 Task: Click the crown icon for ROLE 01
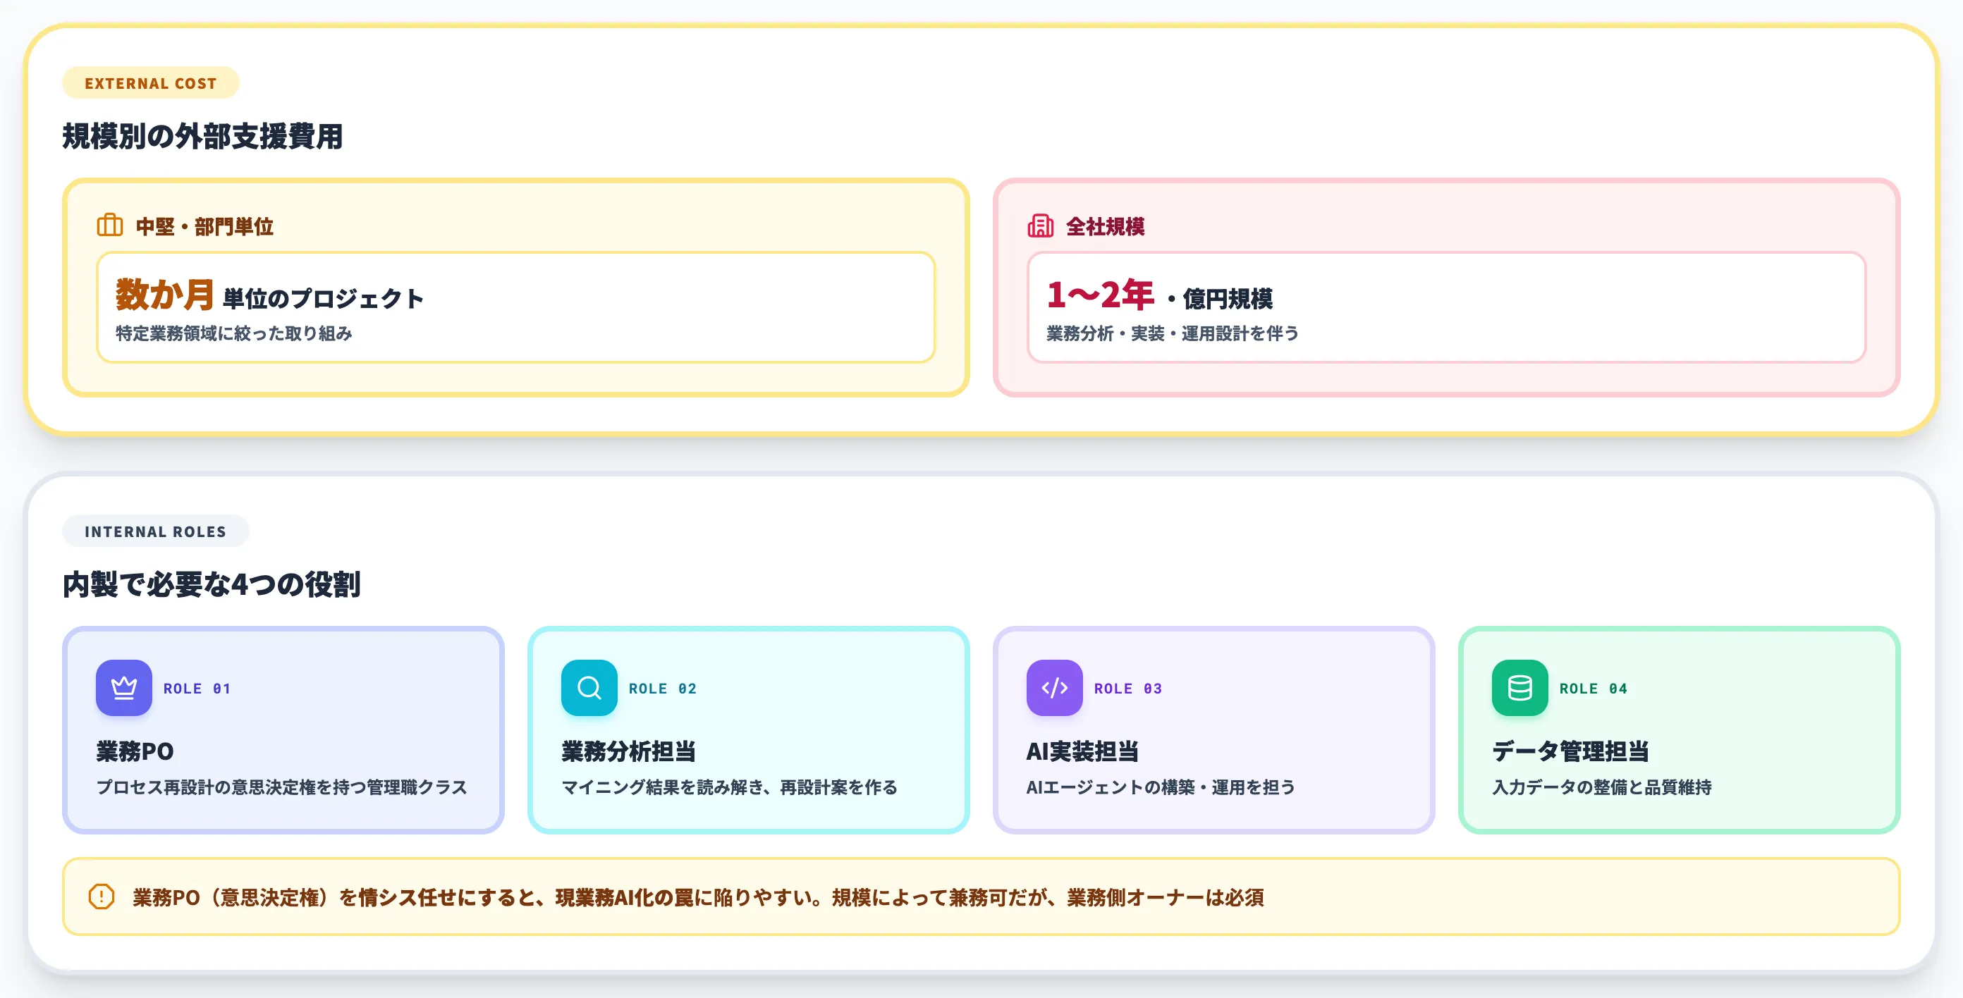pyautogui.click(x=124, y=688)
